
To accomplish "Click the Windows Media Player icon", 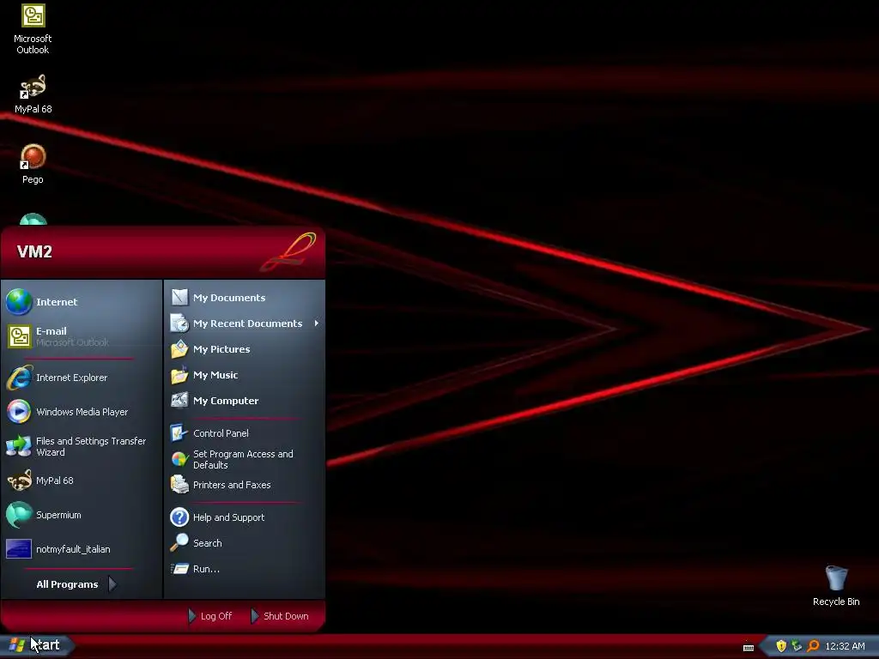I will [x=19, y=412].
